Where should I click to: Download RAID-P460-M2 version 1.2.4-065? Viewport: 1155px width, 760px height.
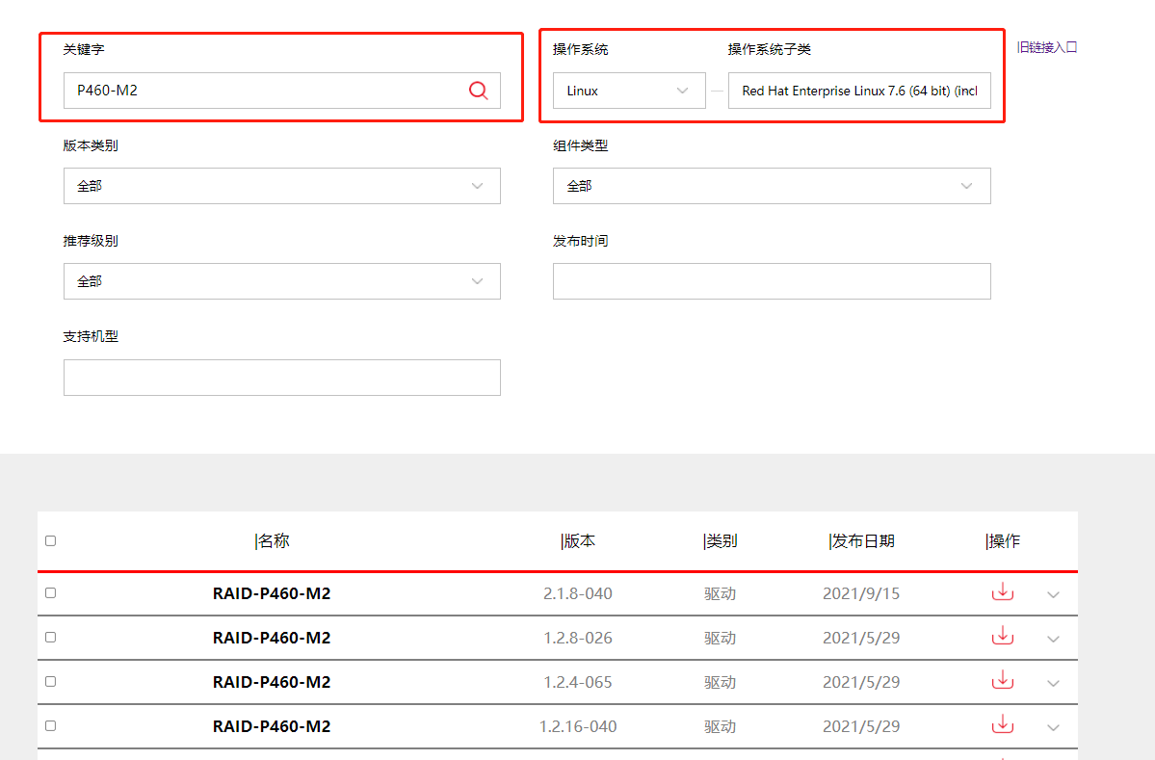pyautogui.click(x=1003, y=680)
